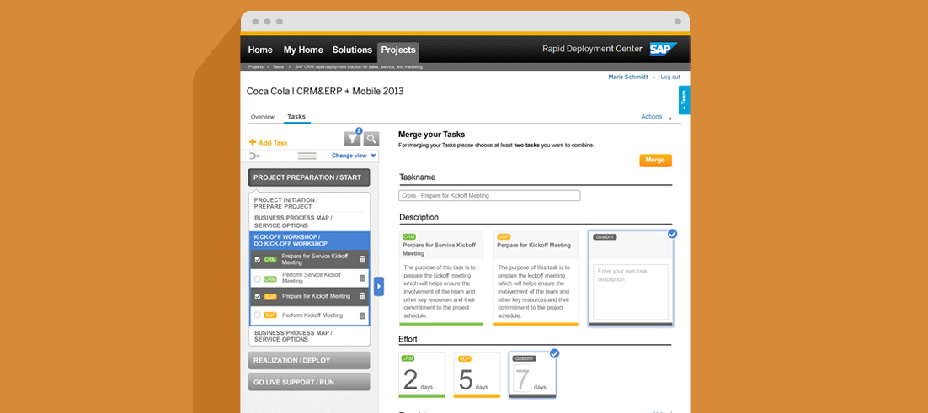928x413 pixels.
Task: Expand Go Live Support / Run section
Action: (x=309, y=382)
